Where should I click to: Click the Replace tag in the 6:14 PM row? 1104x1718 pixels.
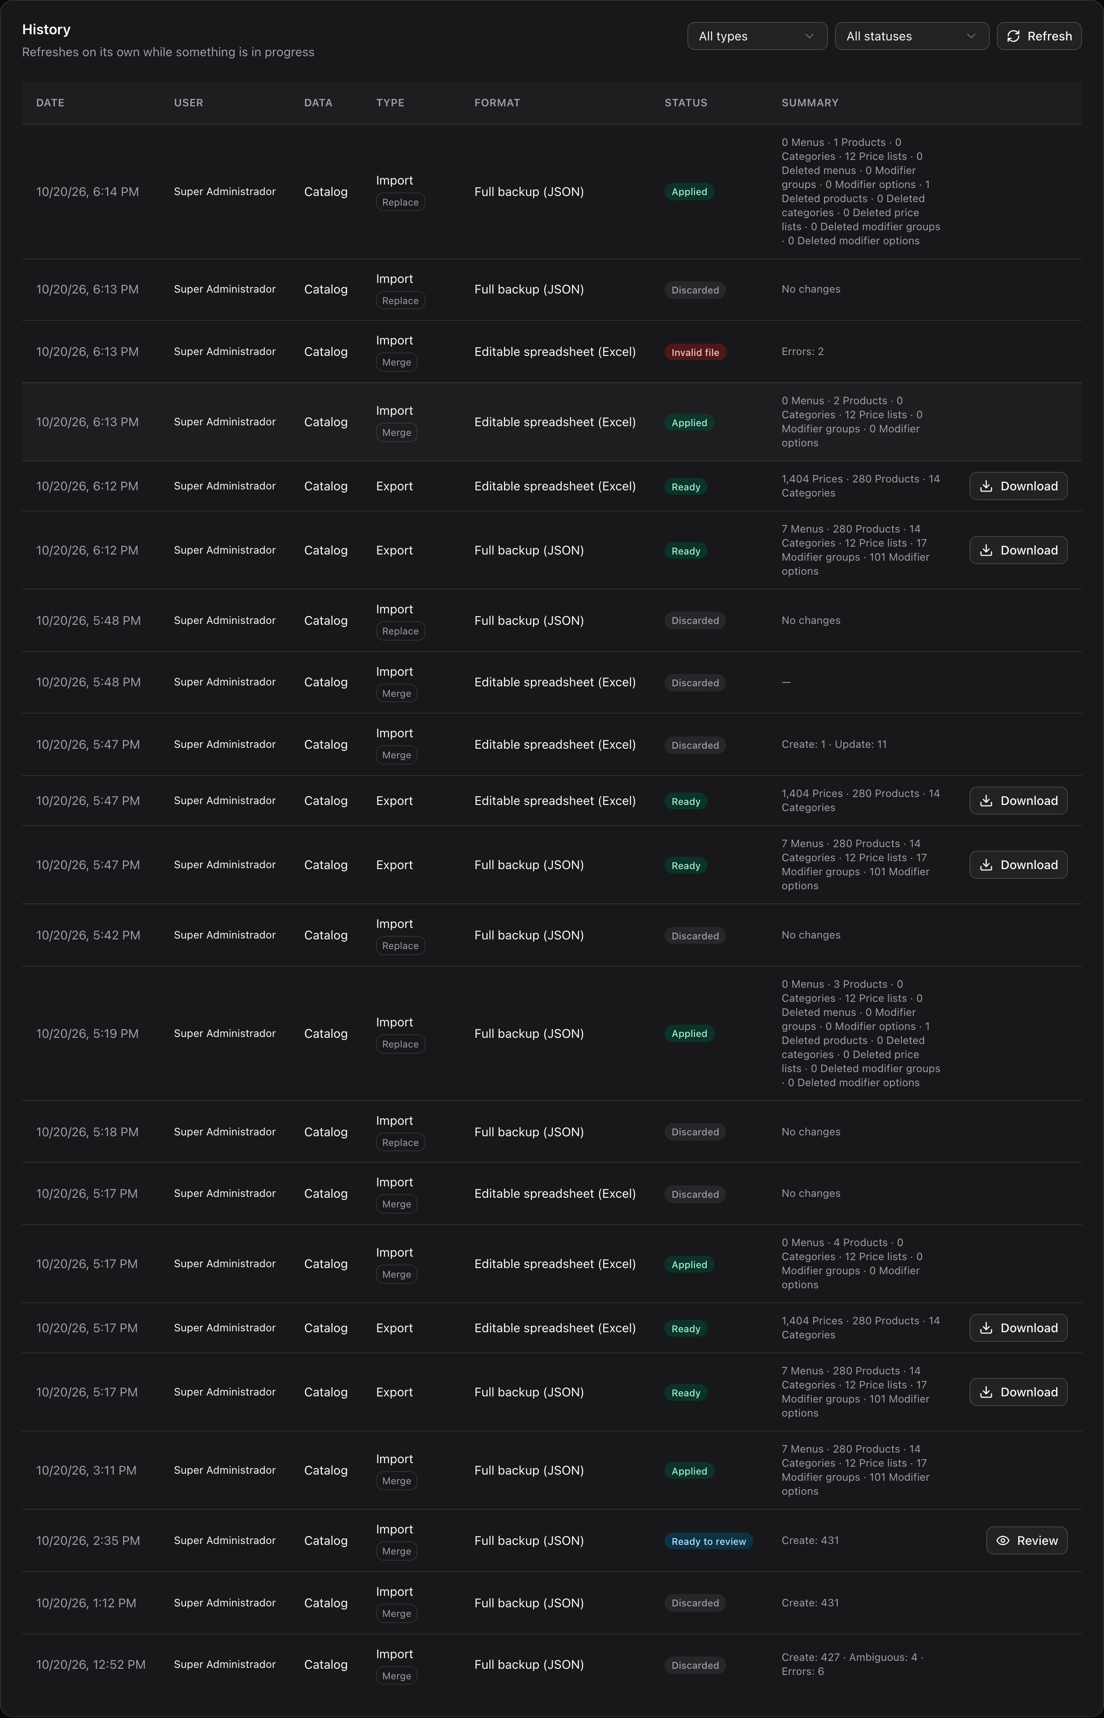click(400, 202)
